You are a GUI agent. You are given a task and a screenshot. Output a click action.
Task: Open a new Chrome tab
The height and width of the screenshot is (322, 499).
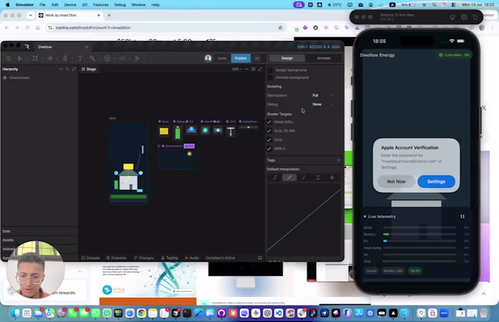click(109, 15)
